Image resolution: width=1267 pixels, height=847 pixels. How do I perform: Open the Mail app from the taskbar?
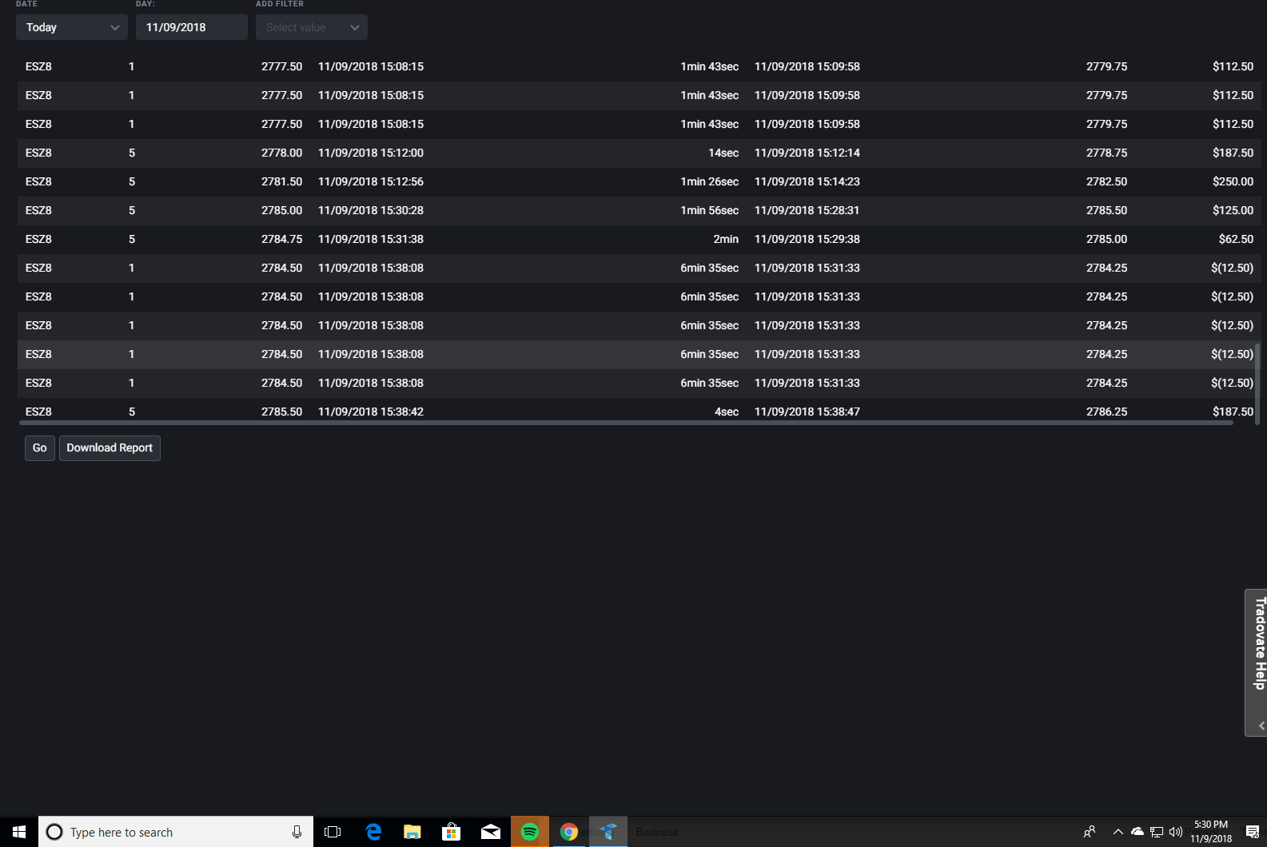491,832
